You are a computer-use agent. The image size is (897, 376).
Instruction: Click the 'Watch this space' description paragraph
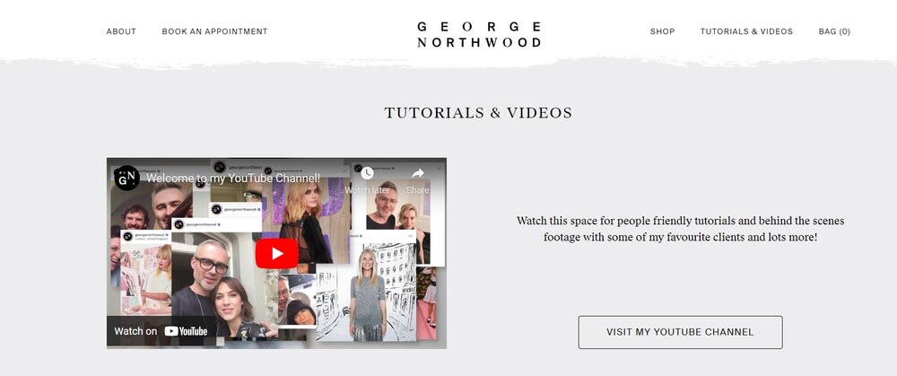[x=680, y=229]
